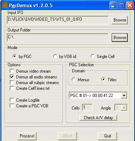Screen dimensions: 135x141
Task: Enable Create Logfile option
Action: [12, 100]
